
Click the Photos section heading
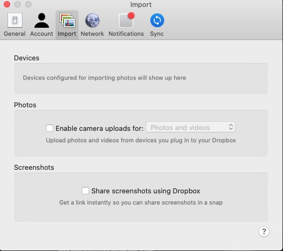click(x=25, y=105)
